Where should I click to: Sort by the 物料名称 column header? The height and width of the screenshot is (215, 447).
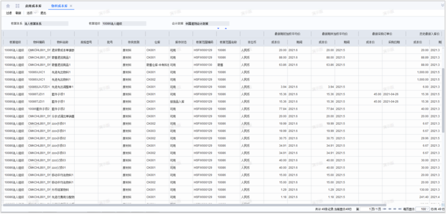62,42
